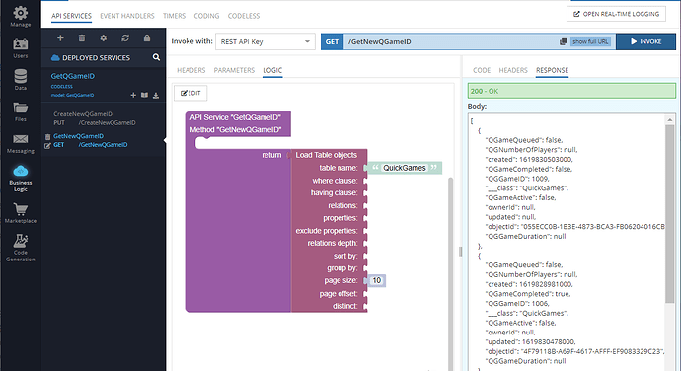
Task: Click OPEN REAL-TIME LOGGING button
Action: [x=616, y=14]
